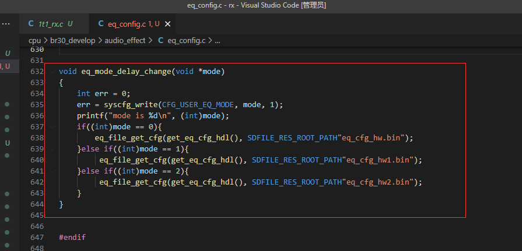Click the C file icon on 1t1_rx.c tab
The height and width of the screenshot is (251, 522).
point(31,24)
